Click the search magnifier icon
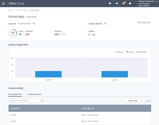Viewport: 159px width, 125px height. click(42, 101)
